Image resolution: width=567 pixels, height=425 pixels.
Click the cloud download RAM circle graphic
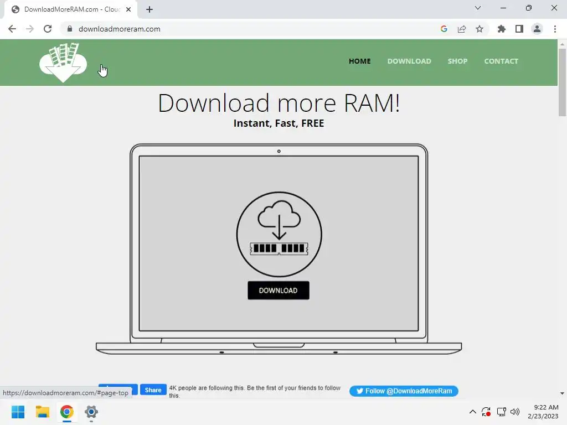[279, 234]
